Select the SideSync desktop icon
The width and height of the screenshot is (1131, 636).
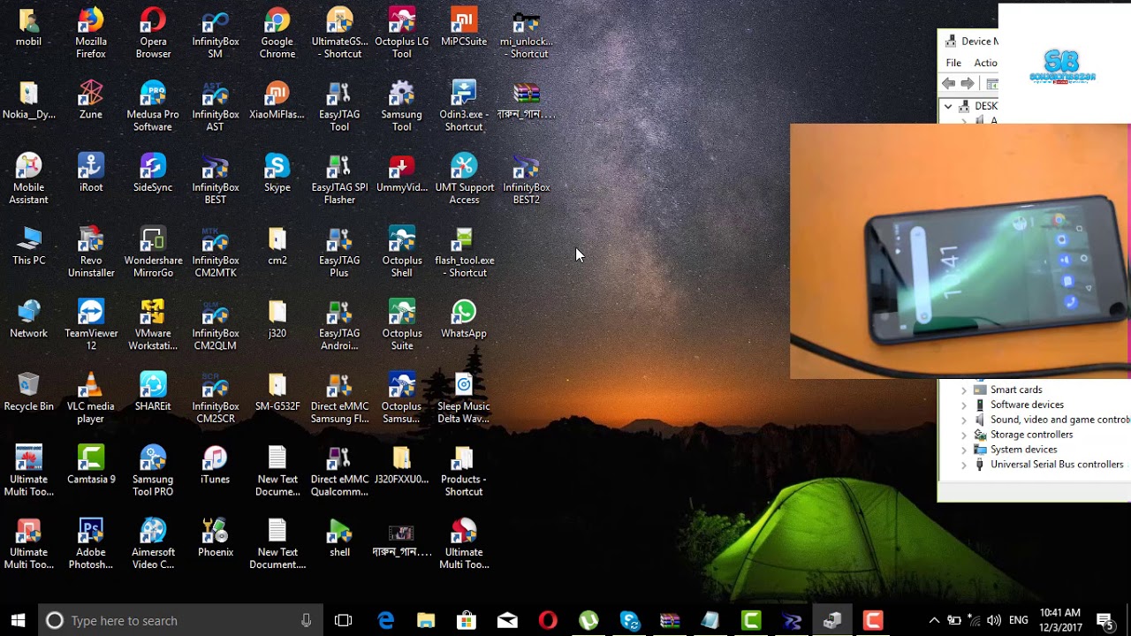pos(153,173)
